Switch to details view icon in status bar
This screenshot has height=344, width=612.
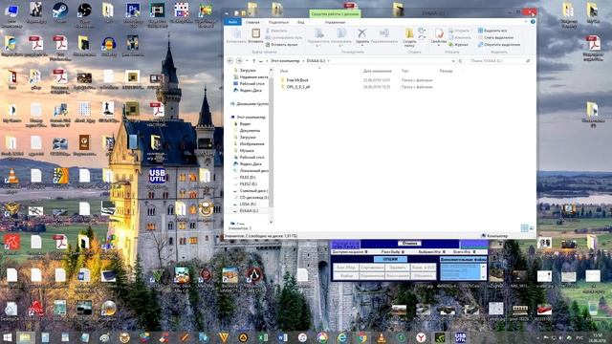coord(525,228)
